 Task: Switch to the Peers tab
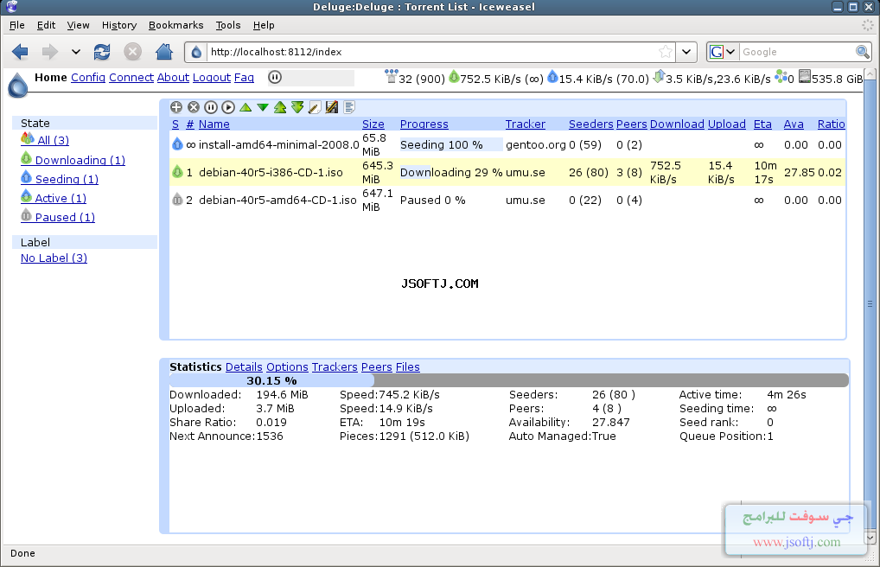tap(377, 366)
